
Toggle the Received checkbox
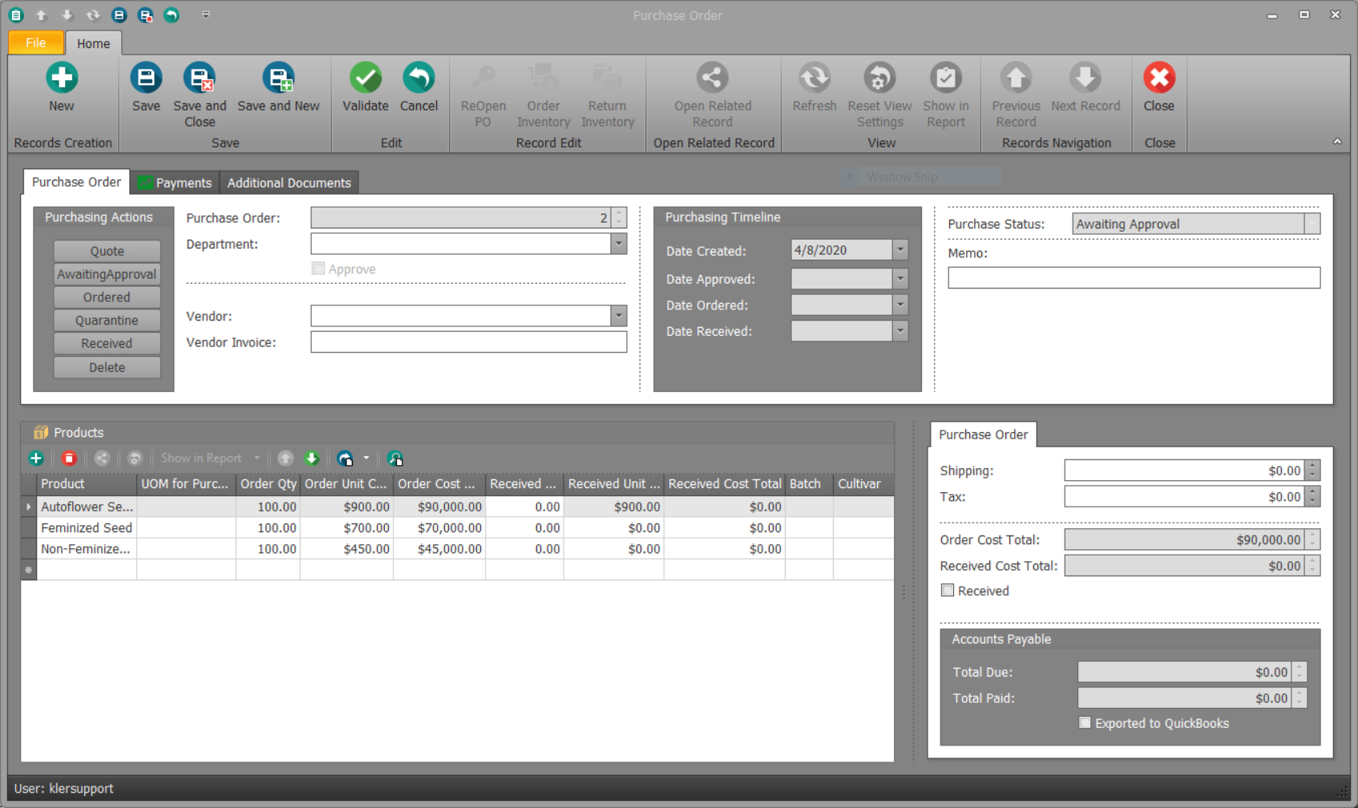(x=948, y=591)
